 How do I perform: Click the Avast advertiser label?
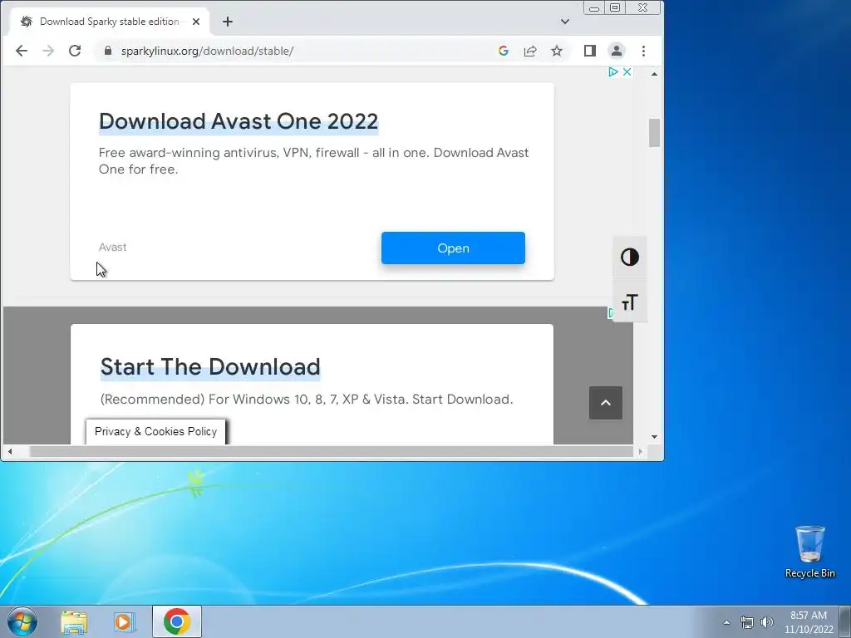112,247
